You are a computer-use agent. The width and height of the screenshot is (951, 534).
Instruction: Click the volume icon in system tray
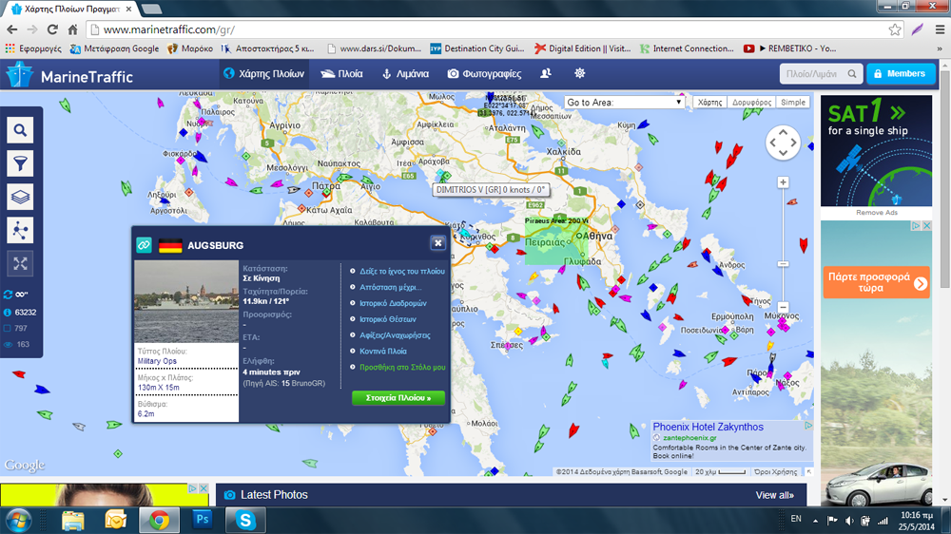pos(849,521)
